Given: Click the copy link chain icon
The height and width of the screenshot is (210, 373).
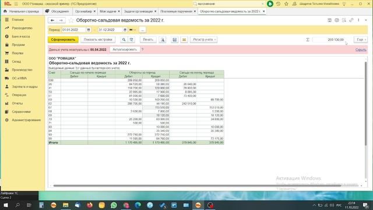Looking at the screenshot, I should coord(351,20).
